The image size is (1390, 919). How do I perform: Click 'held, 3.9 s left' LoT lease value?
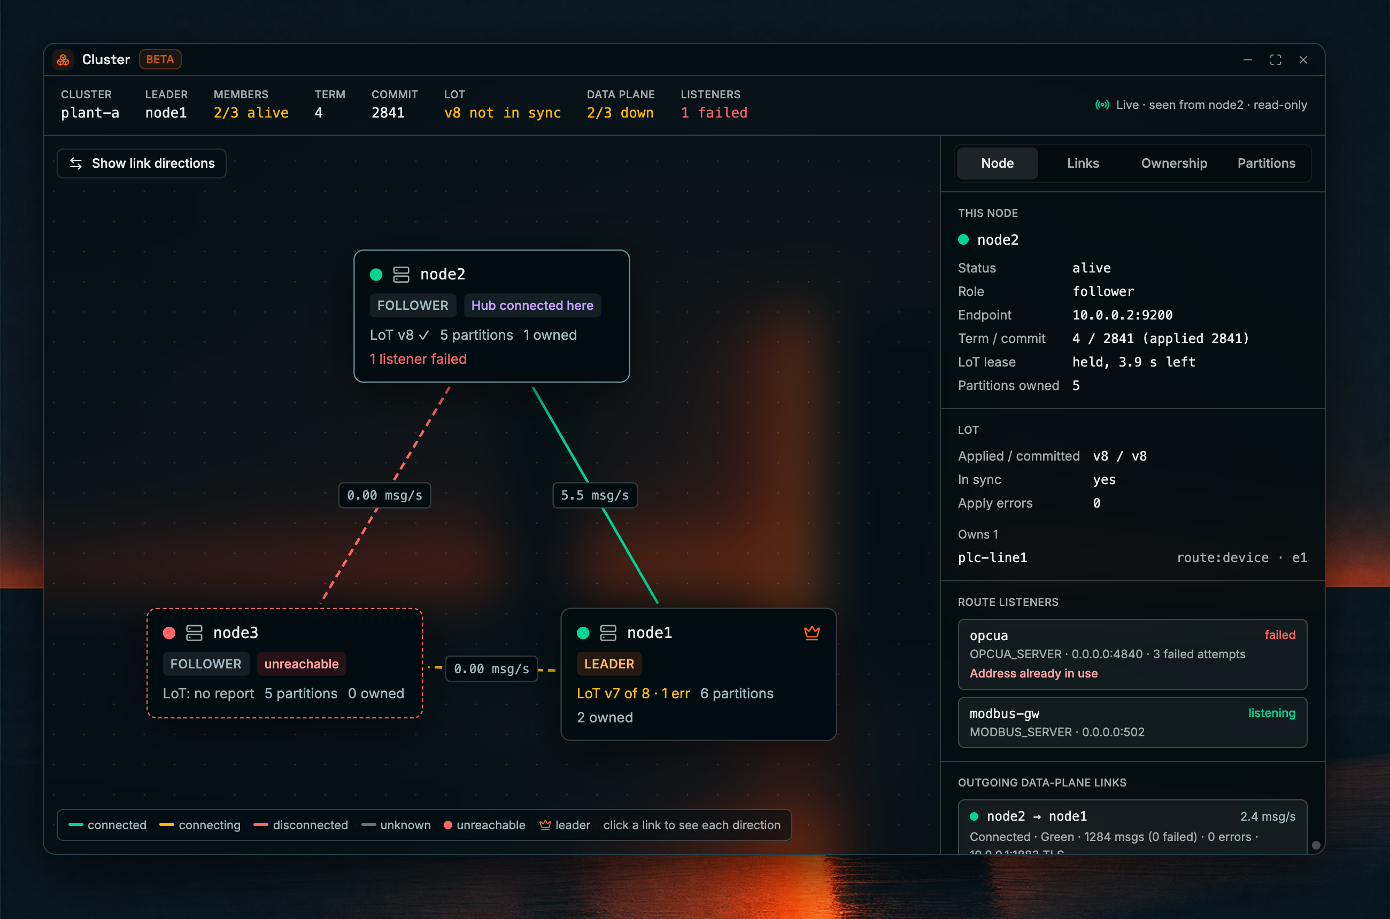(1133, 362)
